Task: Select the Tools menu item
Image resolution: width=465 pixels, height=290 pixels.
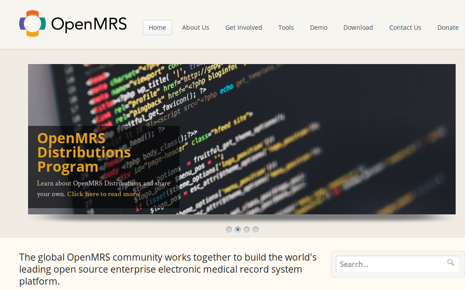Action: tap(286, 28)
